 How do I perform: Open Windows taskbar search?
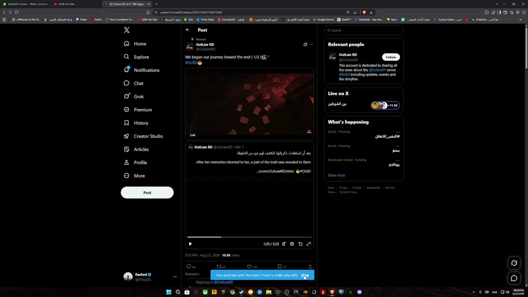tap(178, 292)
